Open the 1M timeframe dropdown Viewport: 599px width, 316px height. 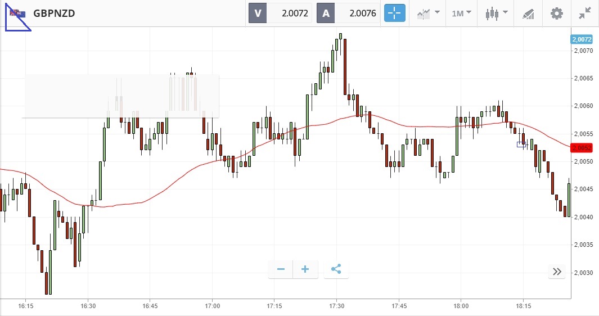(461, 13)
